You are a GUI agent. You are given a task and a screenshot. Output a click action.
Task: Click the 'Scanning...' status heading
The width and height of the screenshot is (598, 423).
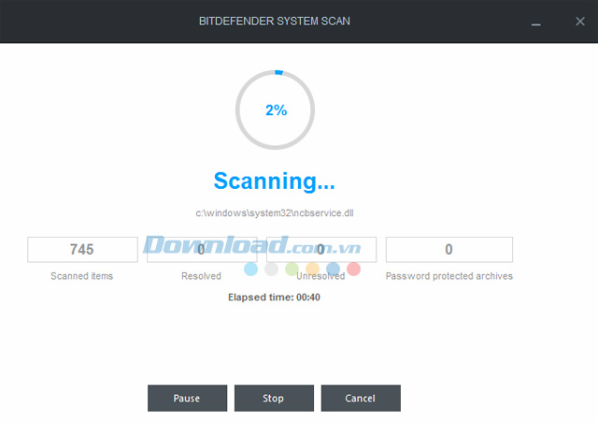(x=274, y=182)
